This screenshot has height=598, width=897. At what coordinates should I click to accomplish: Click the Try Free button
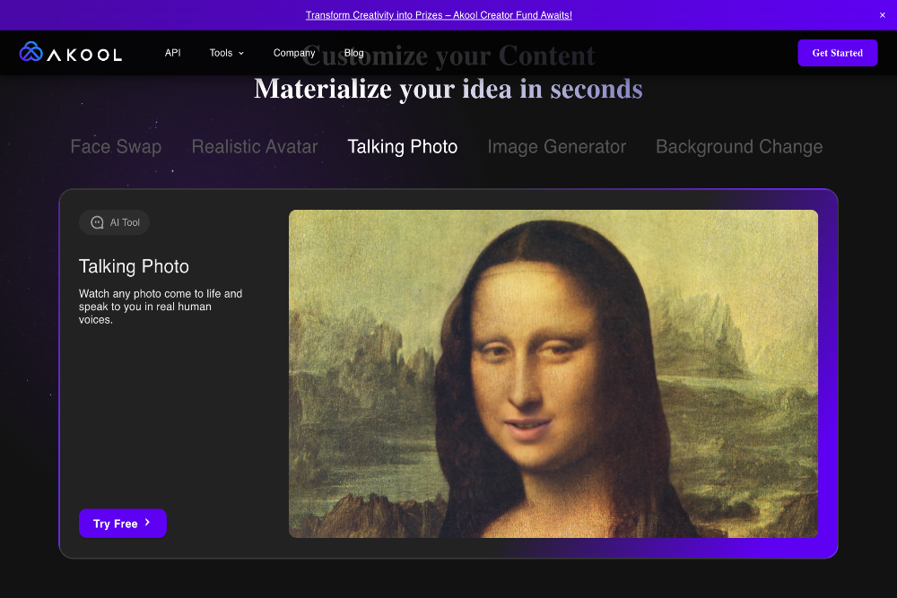pos(122,523)
